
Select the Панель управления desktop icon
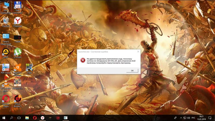[6, 39]
